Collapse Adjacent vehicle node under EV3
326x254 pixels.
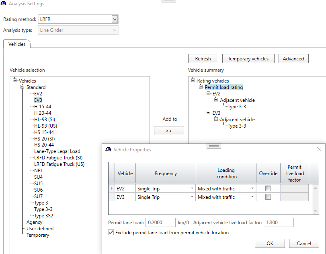(x=216, y=119)
